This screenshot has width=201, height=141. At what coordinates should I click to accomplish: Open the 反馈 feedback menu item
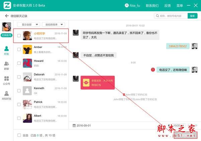[x=167, y=6]
